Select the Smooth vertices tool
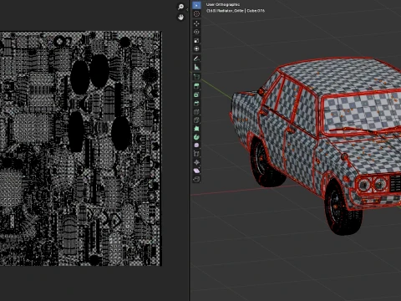Viewport: 401px width, 301px height. click(x=196, y=145)
